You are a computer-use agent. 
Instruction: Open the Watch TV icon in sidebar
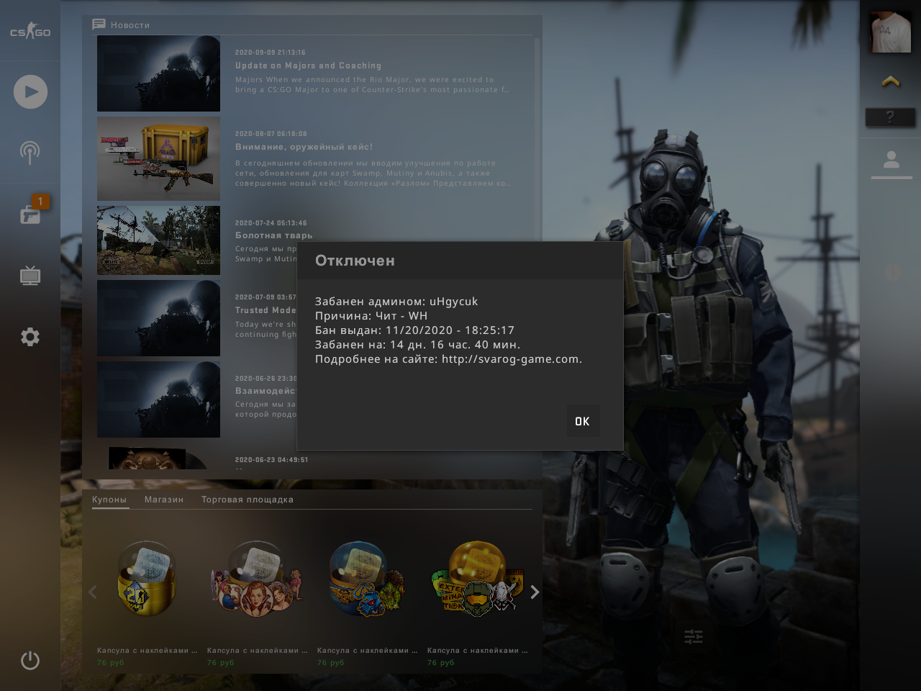click(30, 275)
